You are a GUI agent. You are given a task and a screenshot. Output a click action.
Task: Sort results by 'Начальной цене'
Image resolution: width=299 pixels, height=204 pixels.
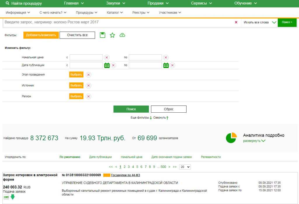click(131, 157)
